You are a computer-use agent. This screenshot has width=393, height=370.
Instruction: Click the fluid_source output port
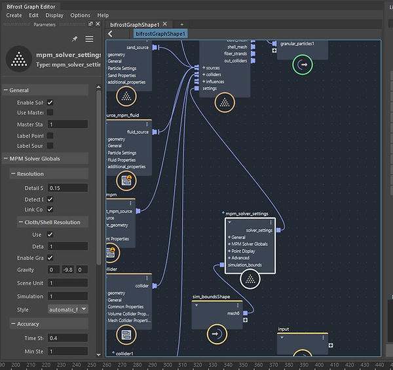(155, 132)
